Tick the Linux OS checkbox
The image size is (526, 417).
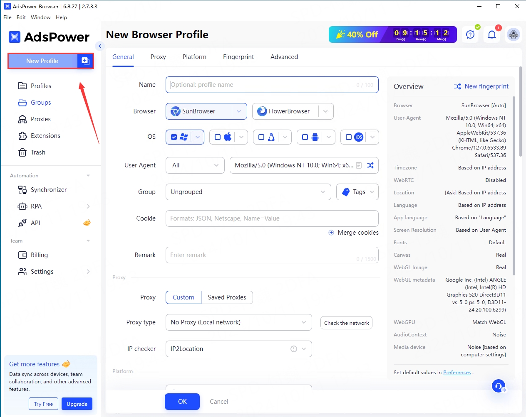[261, 137]
